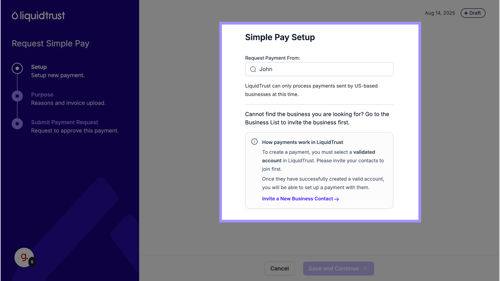Click the Setup step circle marker

[17, 68]
